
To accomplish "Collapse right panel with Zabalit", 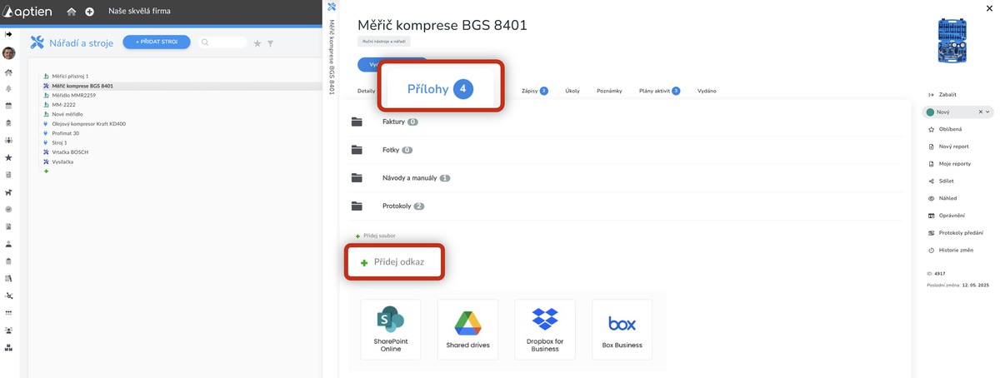I will [x=943, y=95].
